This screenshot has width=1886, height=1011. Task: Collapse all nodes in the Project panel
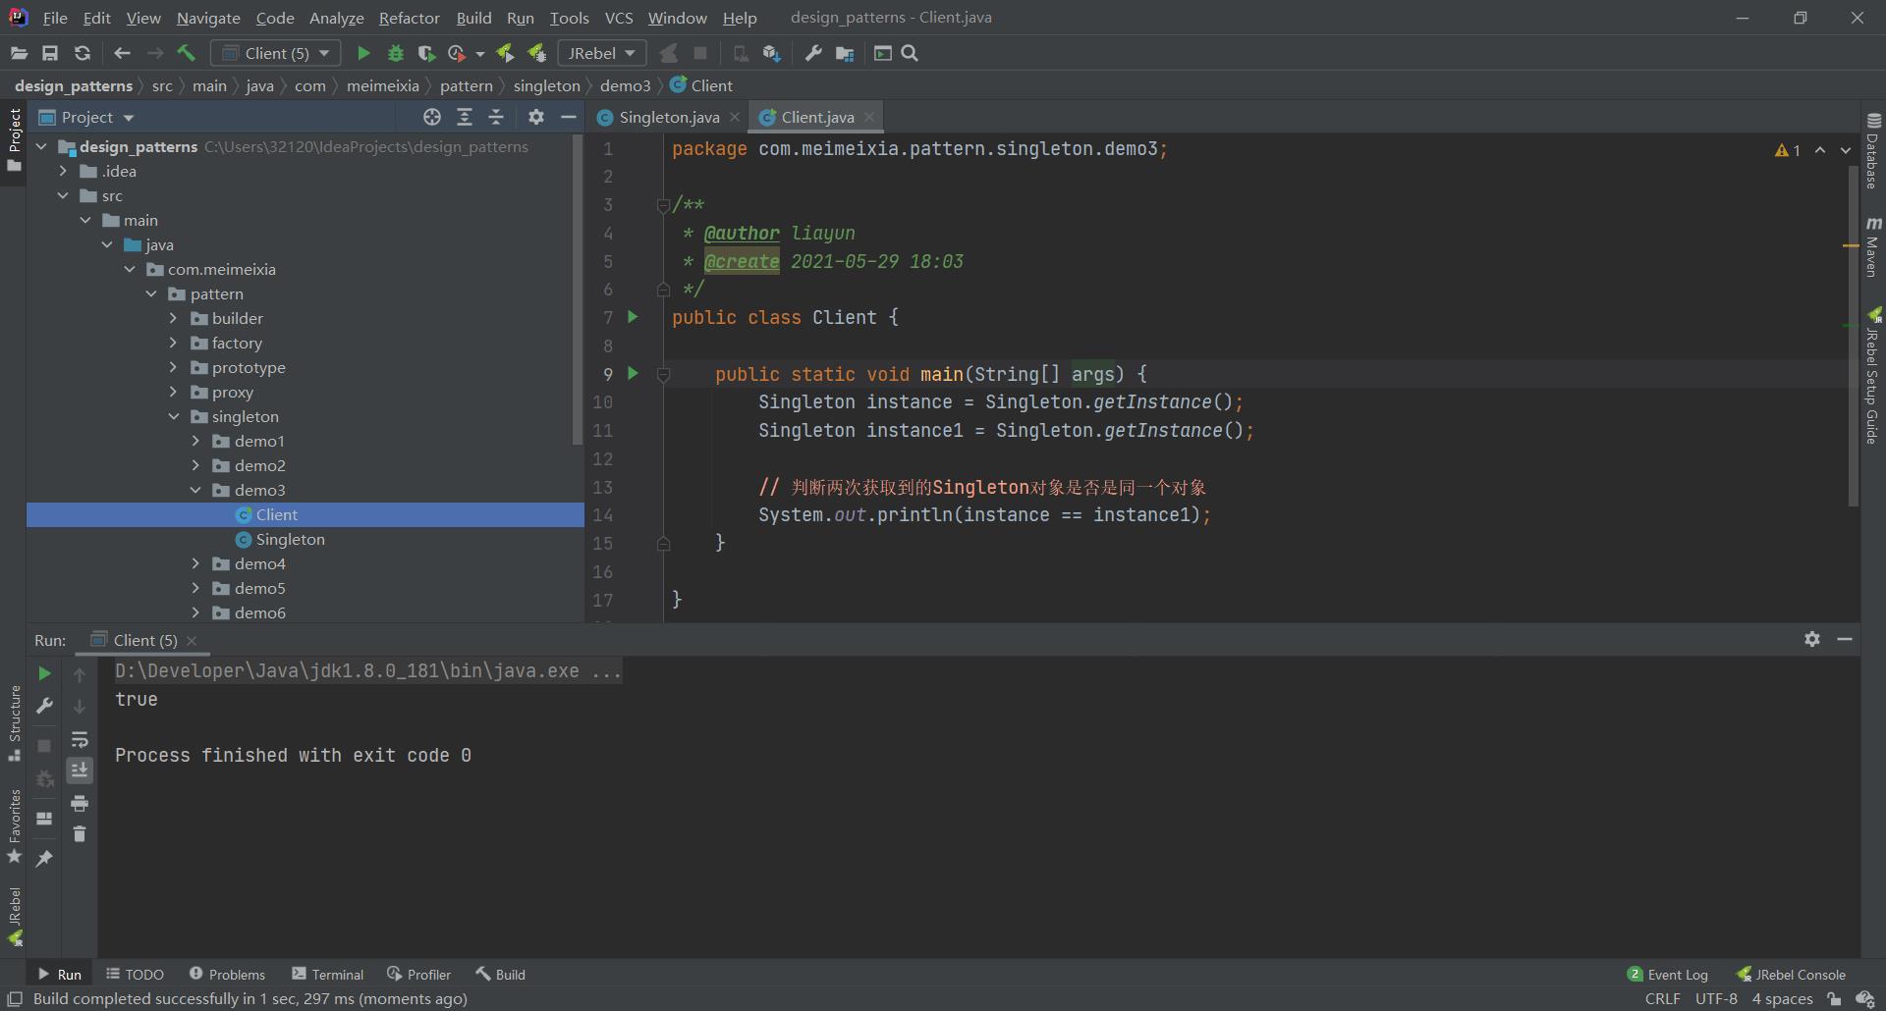point(496,117)
